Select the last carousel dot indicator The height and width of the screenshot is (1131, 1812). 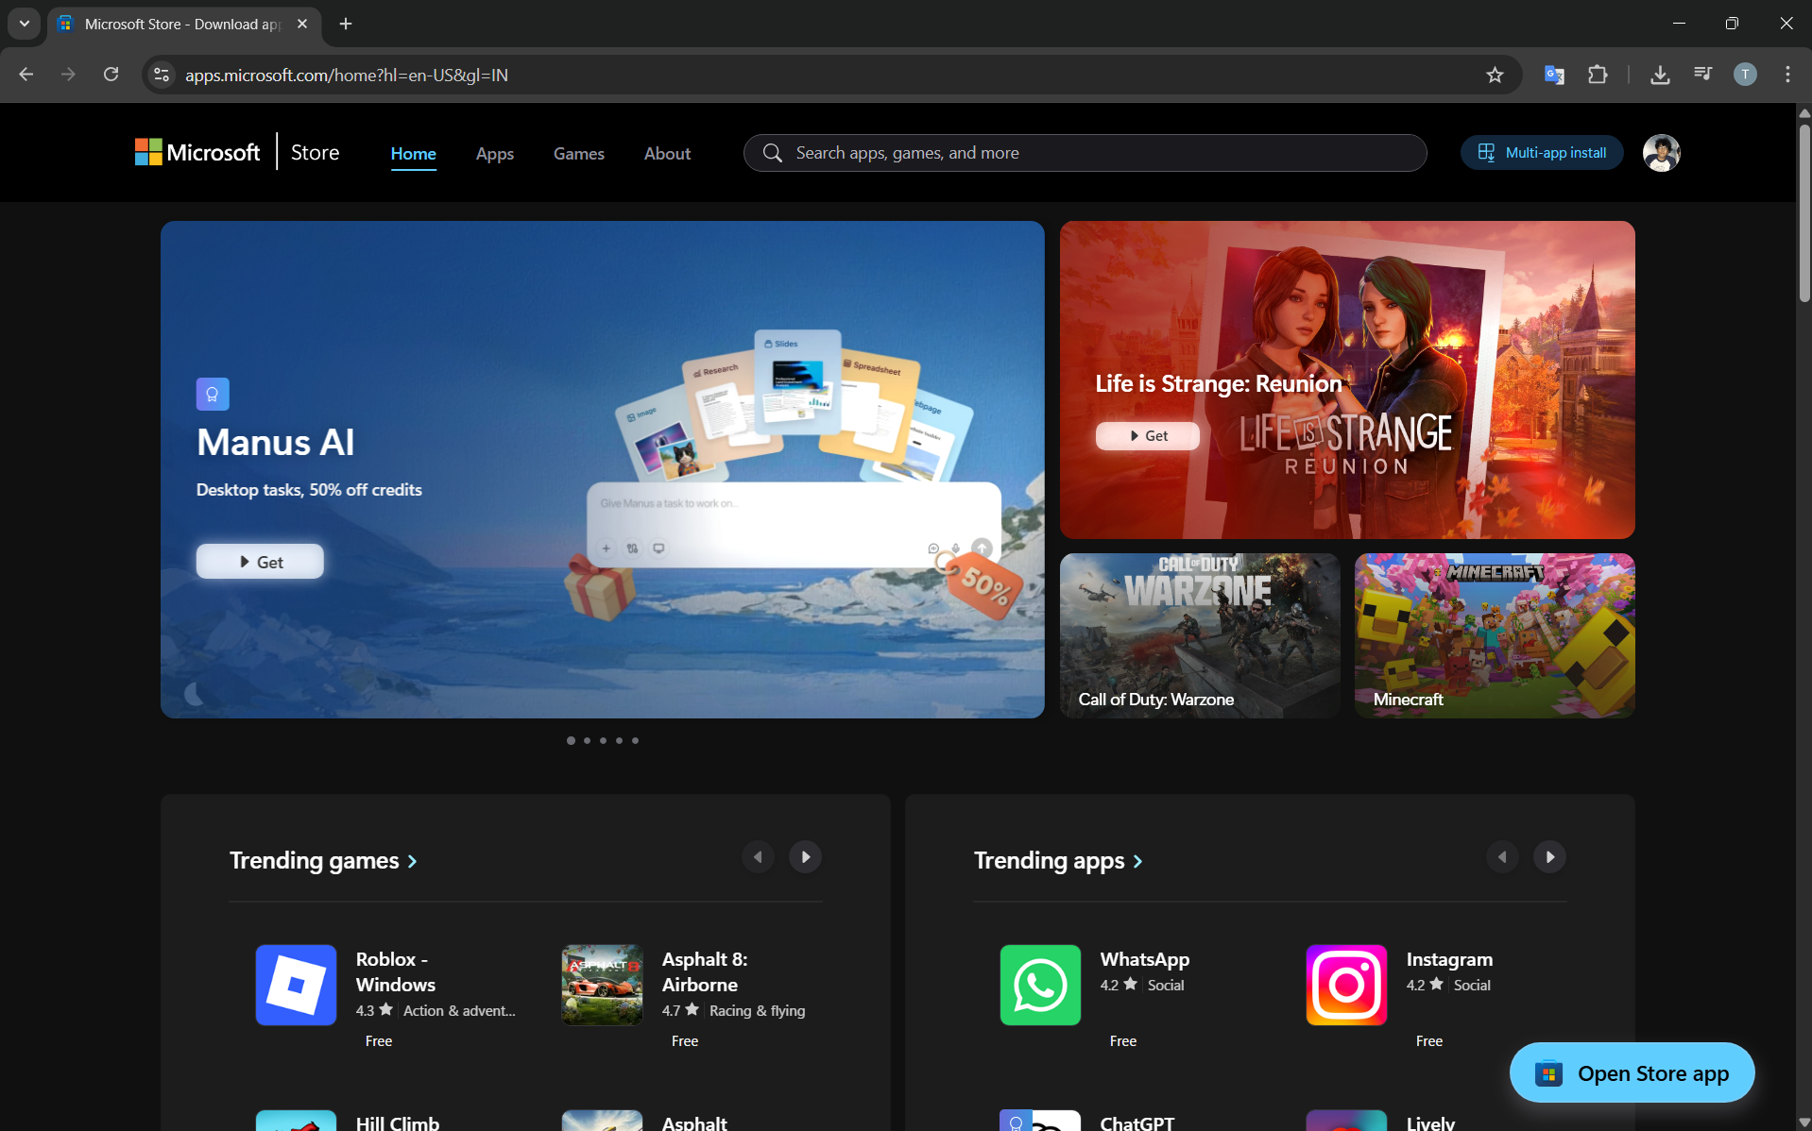tap(635, 740)
